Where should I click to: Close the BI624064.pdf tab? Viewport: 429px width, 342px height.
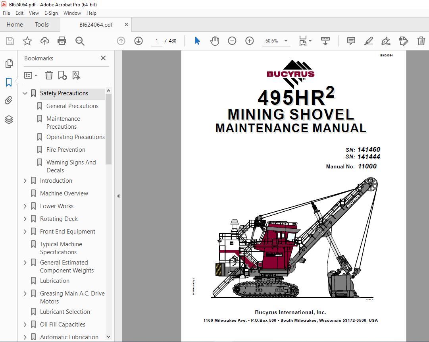tap(126, 25)
